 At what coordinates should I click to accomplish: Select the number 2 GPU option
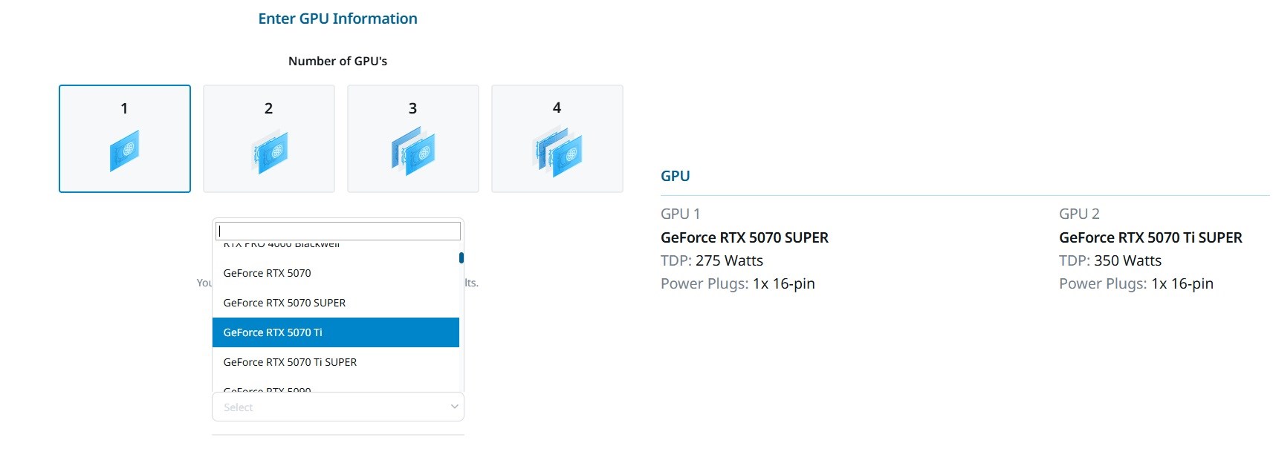click(269, 139)
